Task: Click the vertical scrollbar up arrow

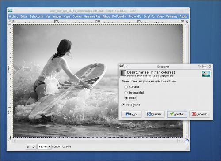Action: tap(187, 26)
